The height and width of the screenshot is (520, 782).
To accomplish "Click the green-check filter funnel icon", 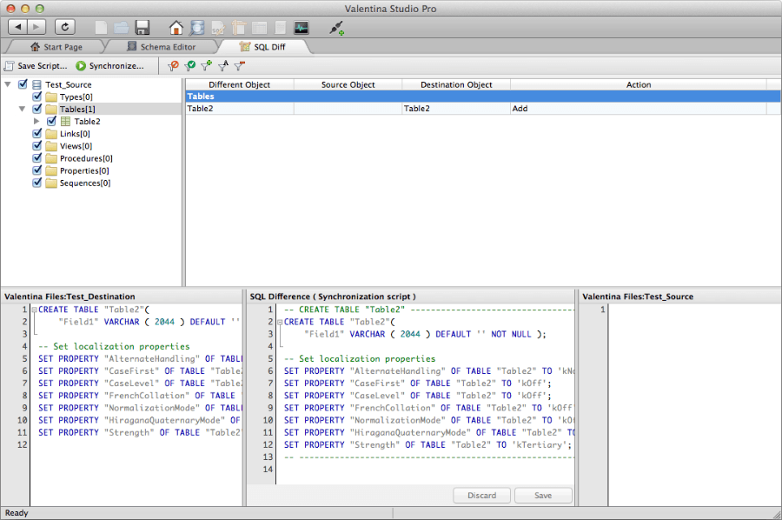I will click(189, 65).
